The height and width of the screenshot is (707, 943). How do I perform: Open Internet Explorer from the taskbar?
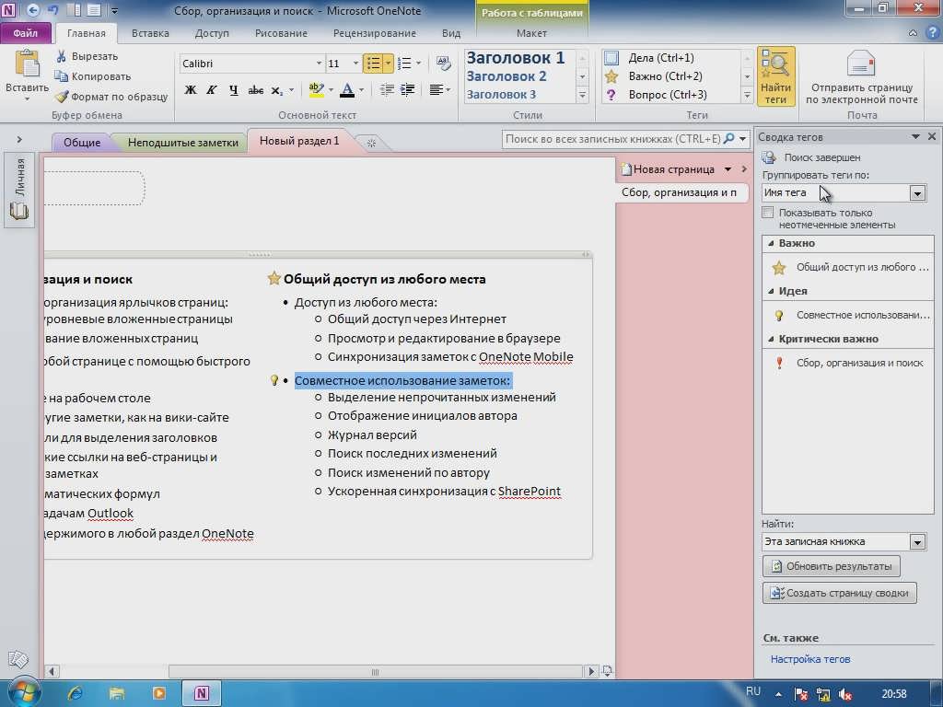pos(76,692)
